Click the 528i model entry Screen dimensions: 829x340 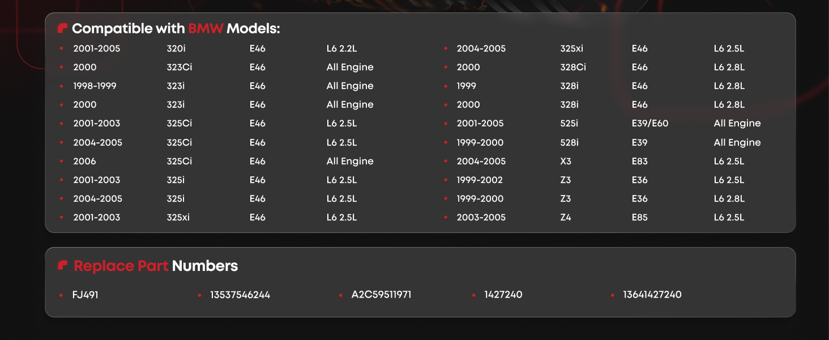click(x=570, y=143)
